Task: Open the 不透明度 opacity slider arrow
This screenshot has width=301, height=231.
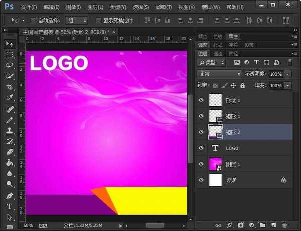Action: pyautogui.click(x=287, y=74)
